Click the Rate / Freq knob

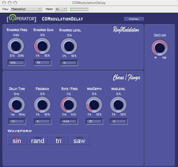(69, 105)
